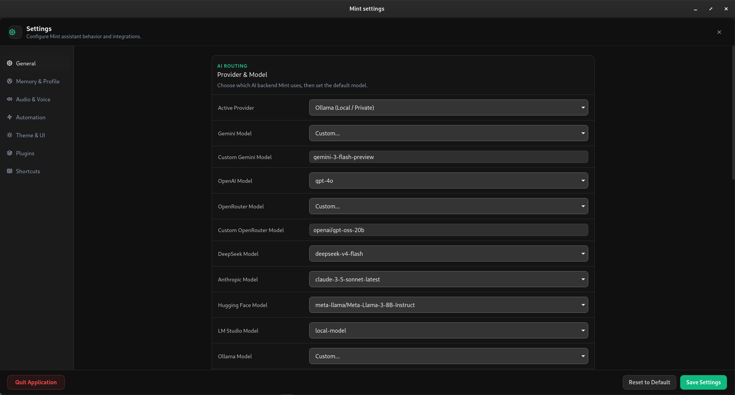
Task: Select the Theme & UI tab
Action: [x=37, y=135]
